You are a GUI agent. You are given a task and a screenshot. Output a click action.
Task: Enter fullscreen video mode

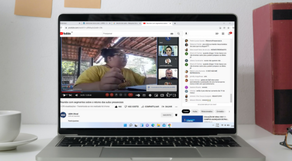tap(174, 95)
